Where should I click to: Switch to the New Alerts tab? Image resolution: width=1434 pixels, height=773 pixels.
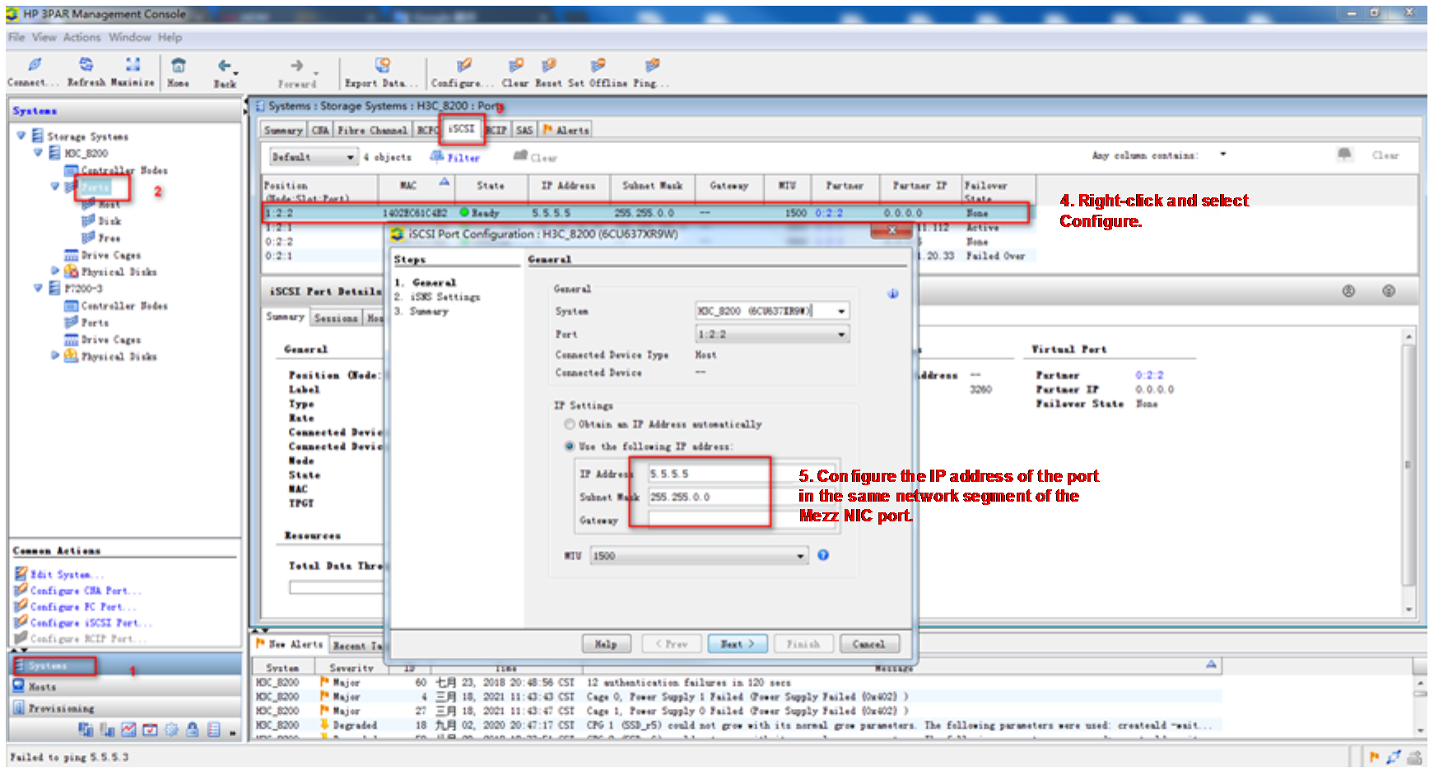[x=291, y=644]
